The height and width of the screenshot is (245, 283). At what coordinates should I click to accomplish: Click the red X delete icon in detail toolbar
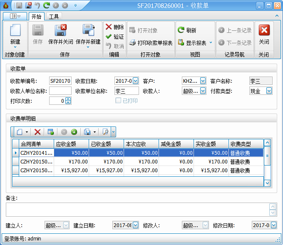37,132
